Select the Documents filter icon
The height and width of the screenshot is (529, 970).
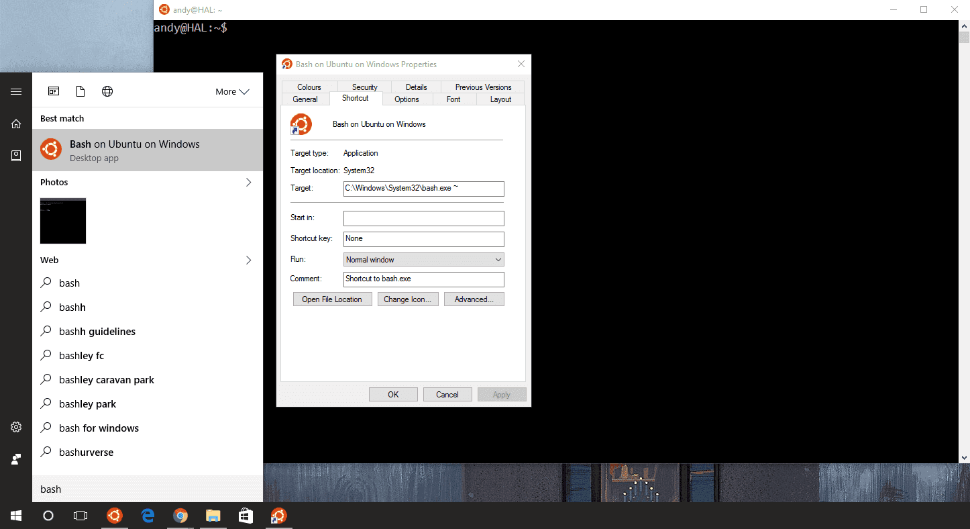pyautogui.click(x=80, y=92)
